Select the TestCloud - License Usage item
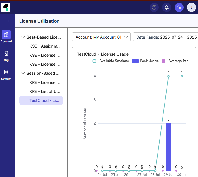The height and width of the screenshot is (177, 198). point(44,101)
